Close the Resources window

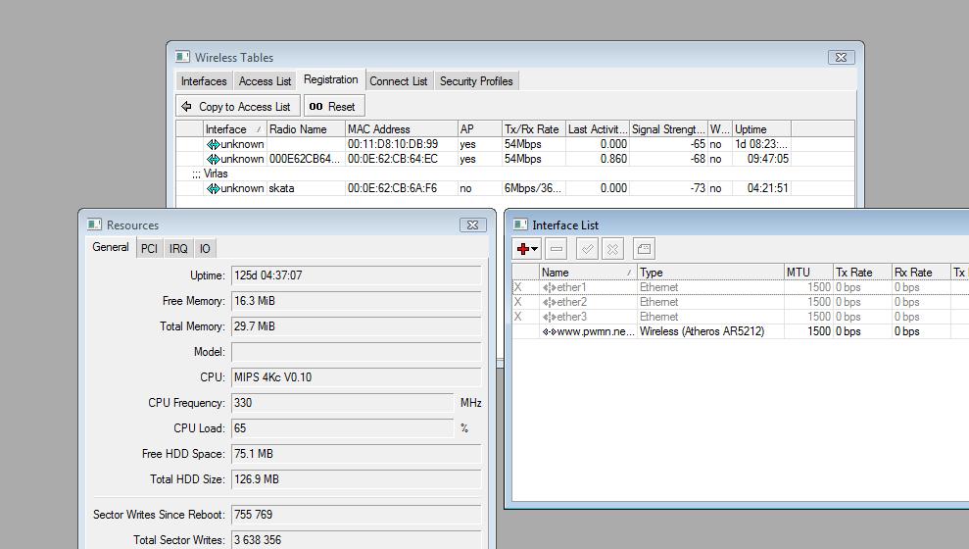pyautogui.click(x=472, y=225)
